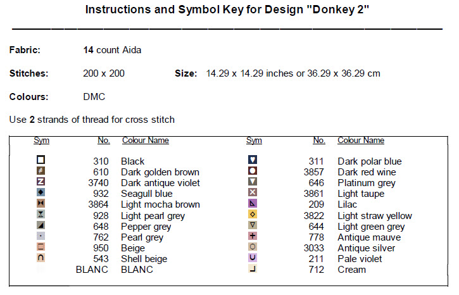Click the Black 310 symbol swatch
The image size is (459, 295).
tap(41, 161)
